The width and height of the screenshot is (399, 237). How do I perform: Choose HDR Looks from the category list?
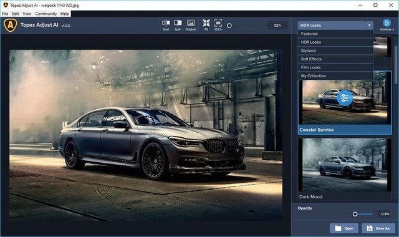tap(335, 42)
